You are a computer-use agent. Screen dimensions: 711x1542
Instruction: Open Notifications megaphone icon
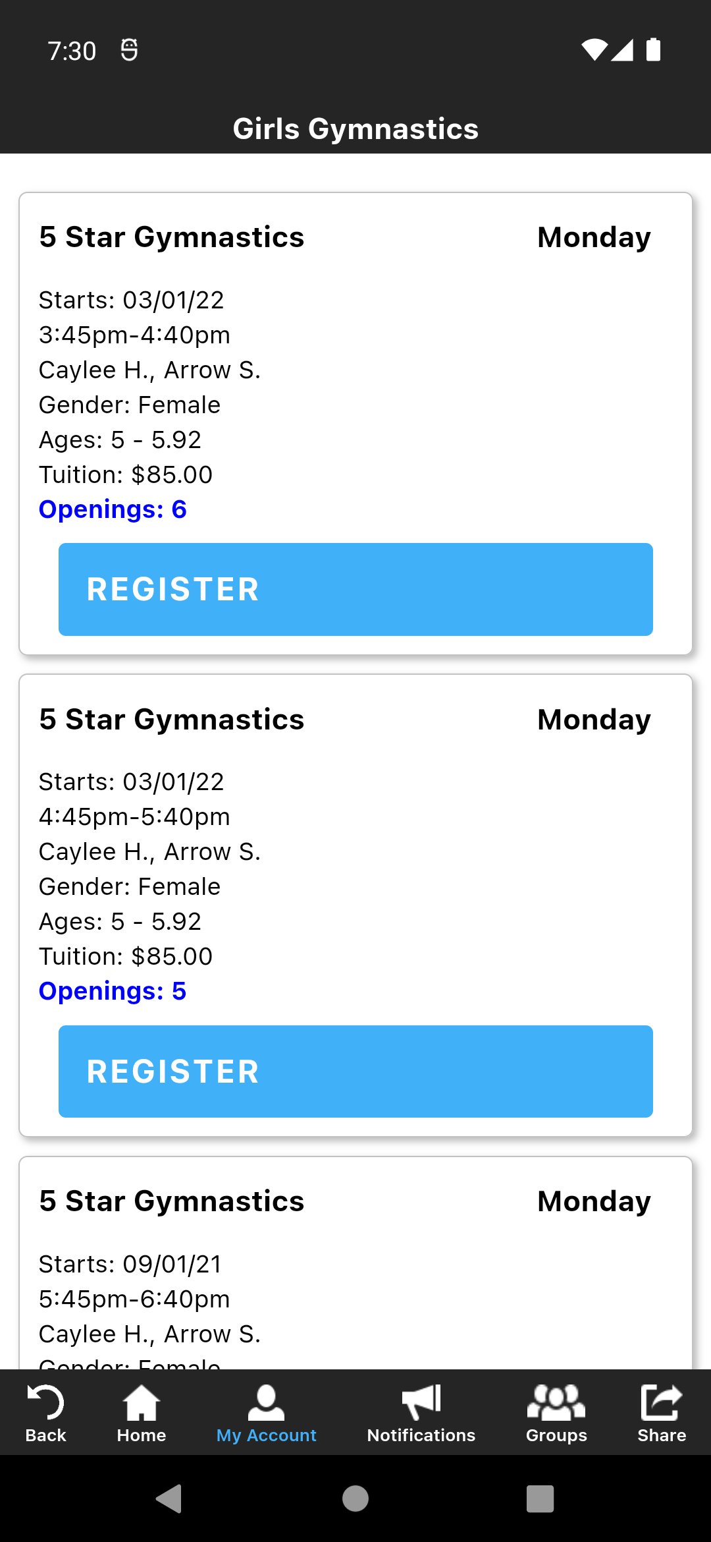point(421,1402)
